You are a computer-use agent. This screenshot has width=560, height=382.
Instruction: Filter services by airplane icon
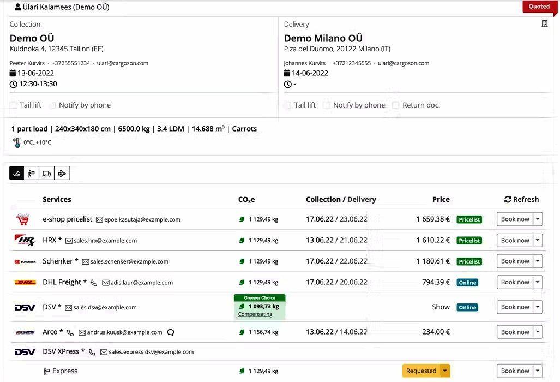(62, 174)
